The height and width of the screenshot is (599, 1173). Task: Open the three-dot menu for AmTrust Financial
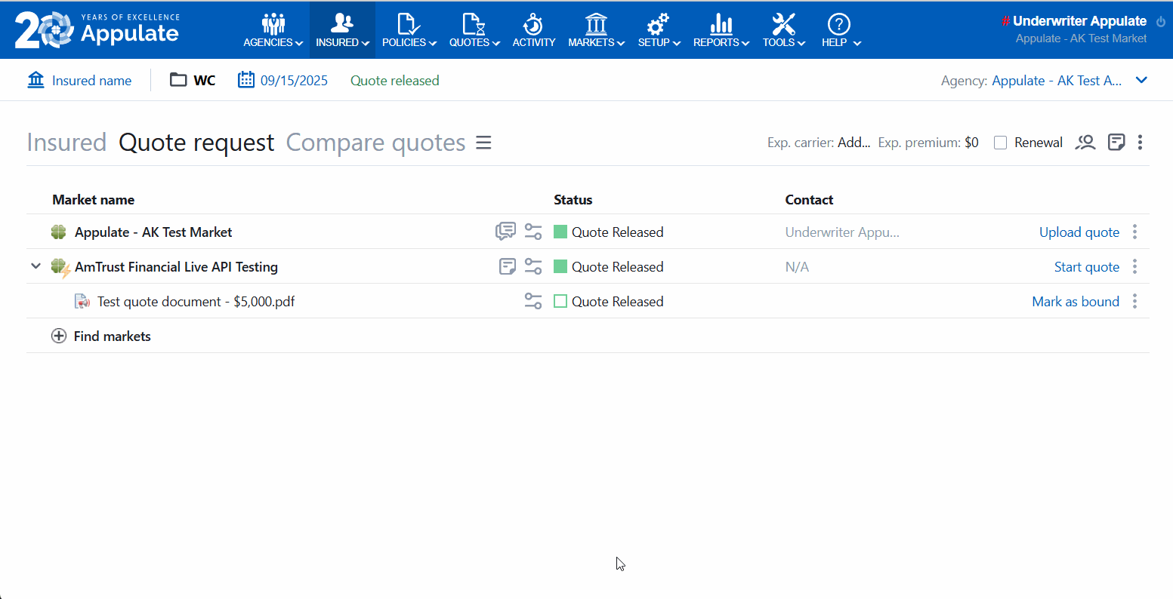point(1134,266)
